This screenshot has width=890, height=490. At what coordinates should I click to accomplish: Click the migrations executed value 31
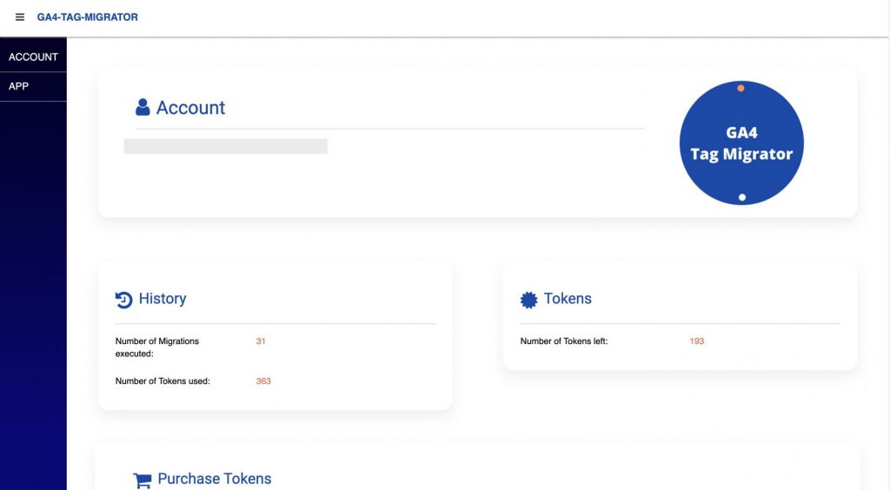tap(261, 341)
